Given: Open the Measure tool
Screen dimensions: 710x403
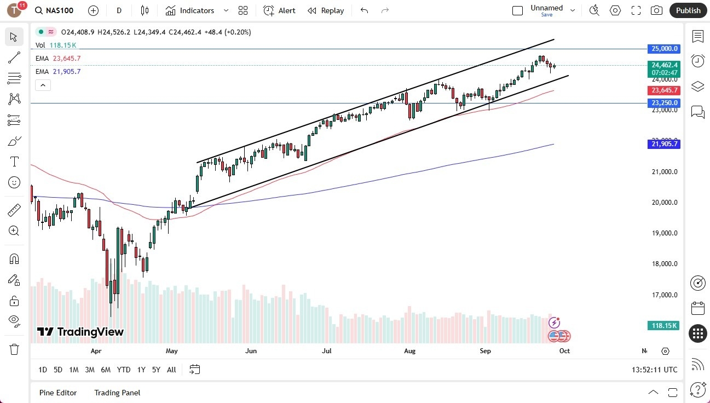Looking at the screenshot, I should (14, 210).
